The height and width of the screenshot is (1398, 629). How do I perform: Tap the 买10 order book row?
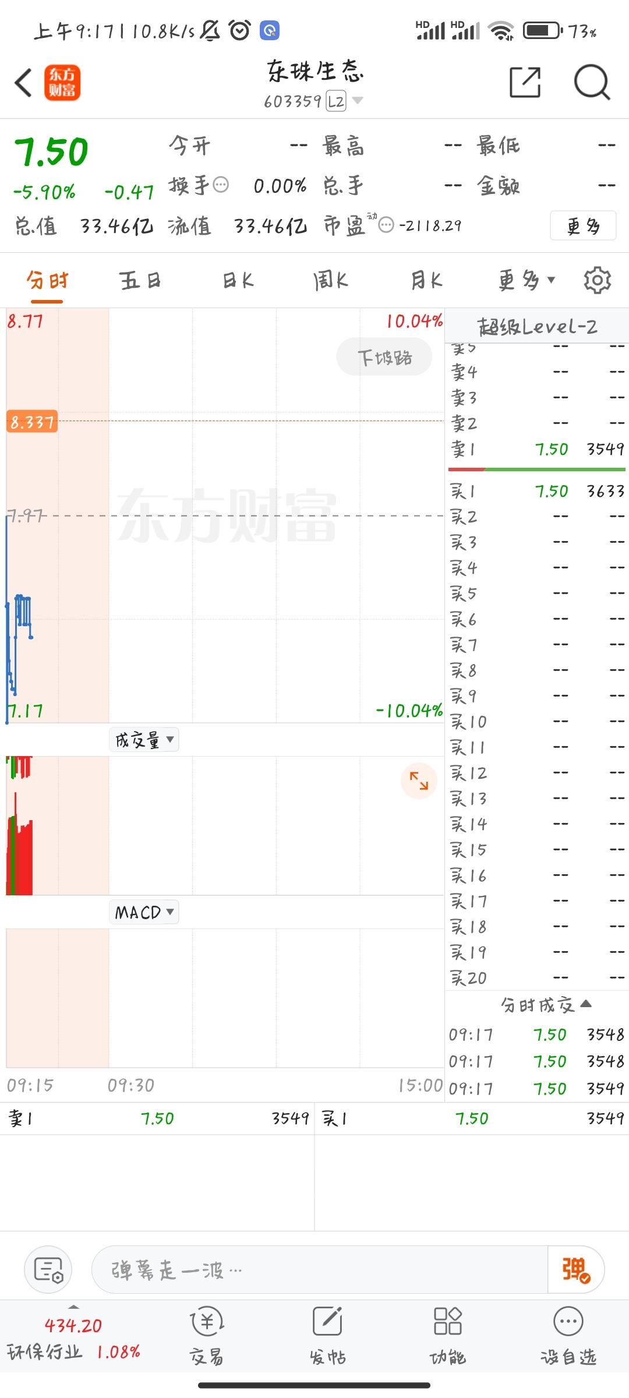pos(537,722)
